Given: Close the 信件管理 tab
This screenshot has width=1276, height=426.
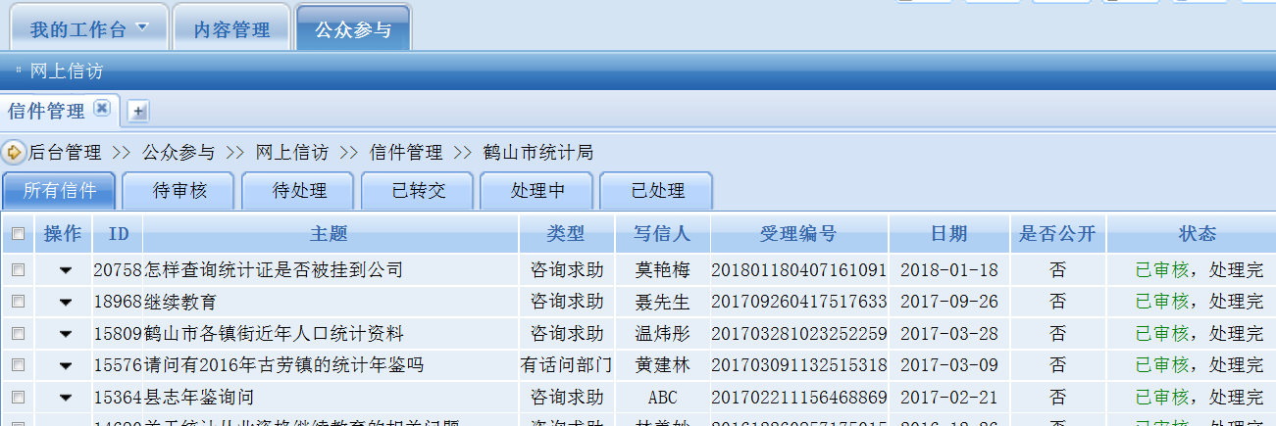Looking at the screenshot, I should [x=101, y=110].
